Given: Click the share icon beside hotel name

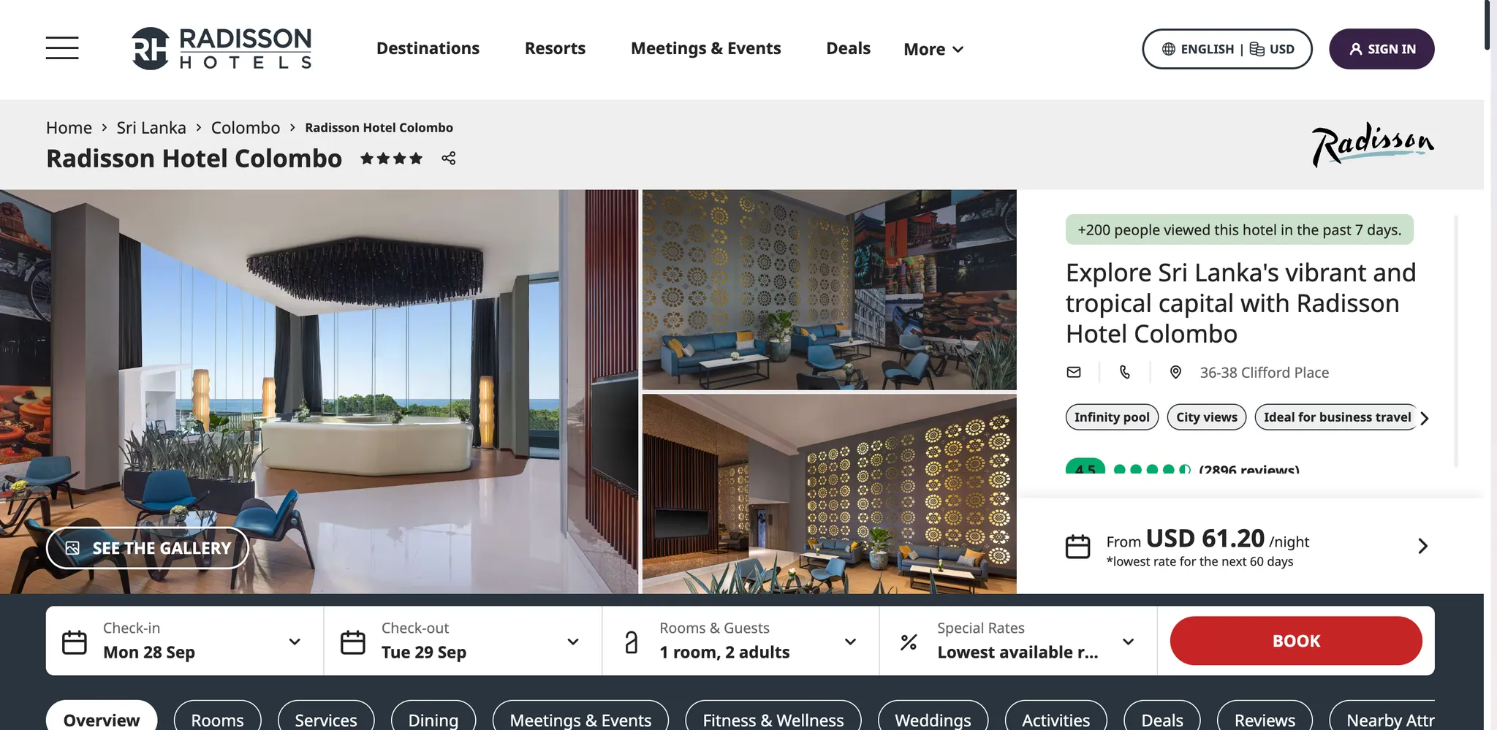Looking at the screenshot, I should pyautogui.click(x=449, y=158).
